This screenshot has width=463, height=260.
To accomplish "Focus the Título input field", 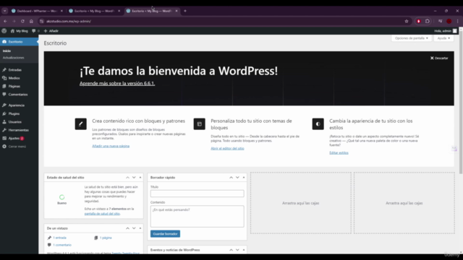I will [x=197, y=194].
